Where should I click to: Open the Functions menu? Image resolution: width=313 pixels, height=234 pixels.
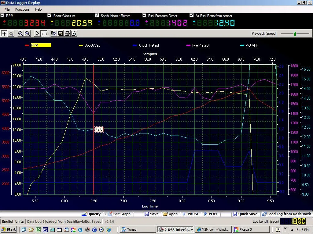22,9
